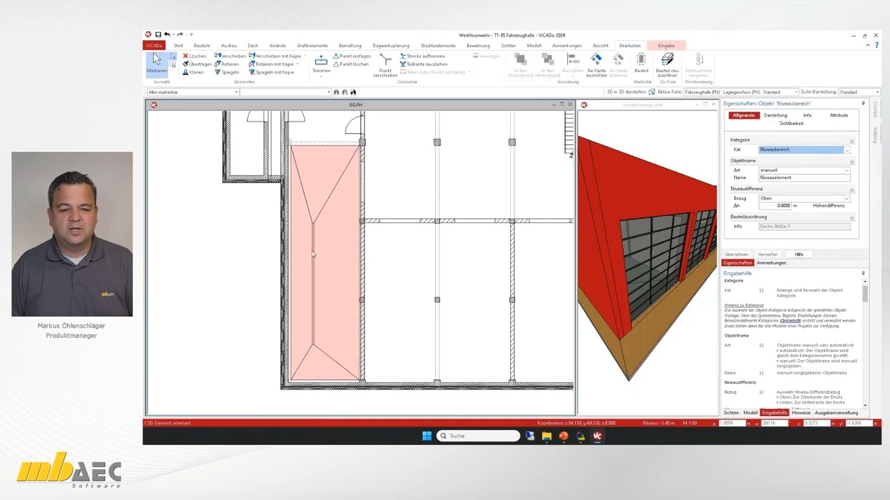Image resolution: width=890 pixels, height=500 pixels.
Task: Click the binoculars search icon
Action: coord(336,92)
